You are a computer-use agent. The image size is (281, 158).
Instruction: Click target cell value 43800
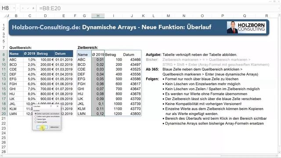(132, 114)
